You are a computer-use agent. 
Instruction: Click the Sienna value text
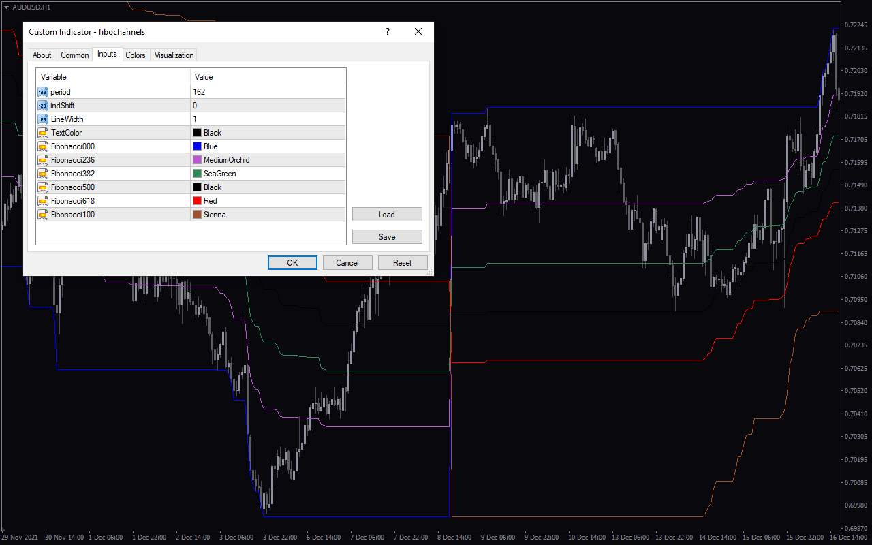[x=215, y=215]
